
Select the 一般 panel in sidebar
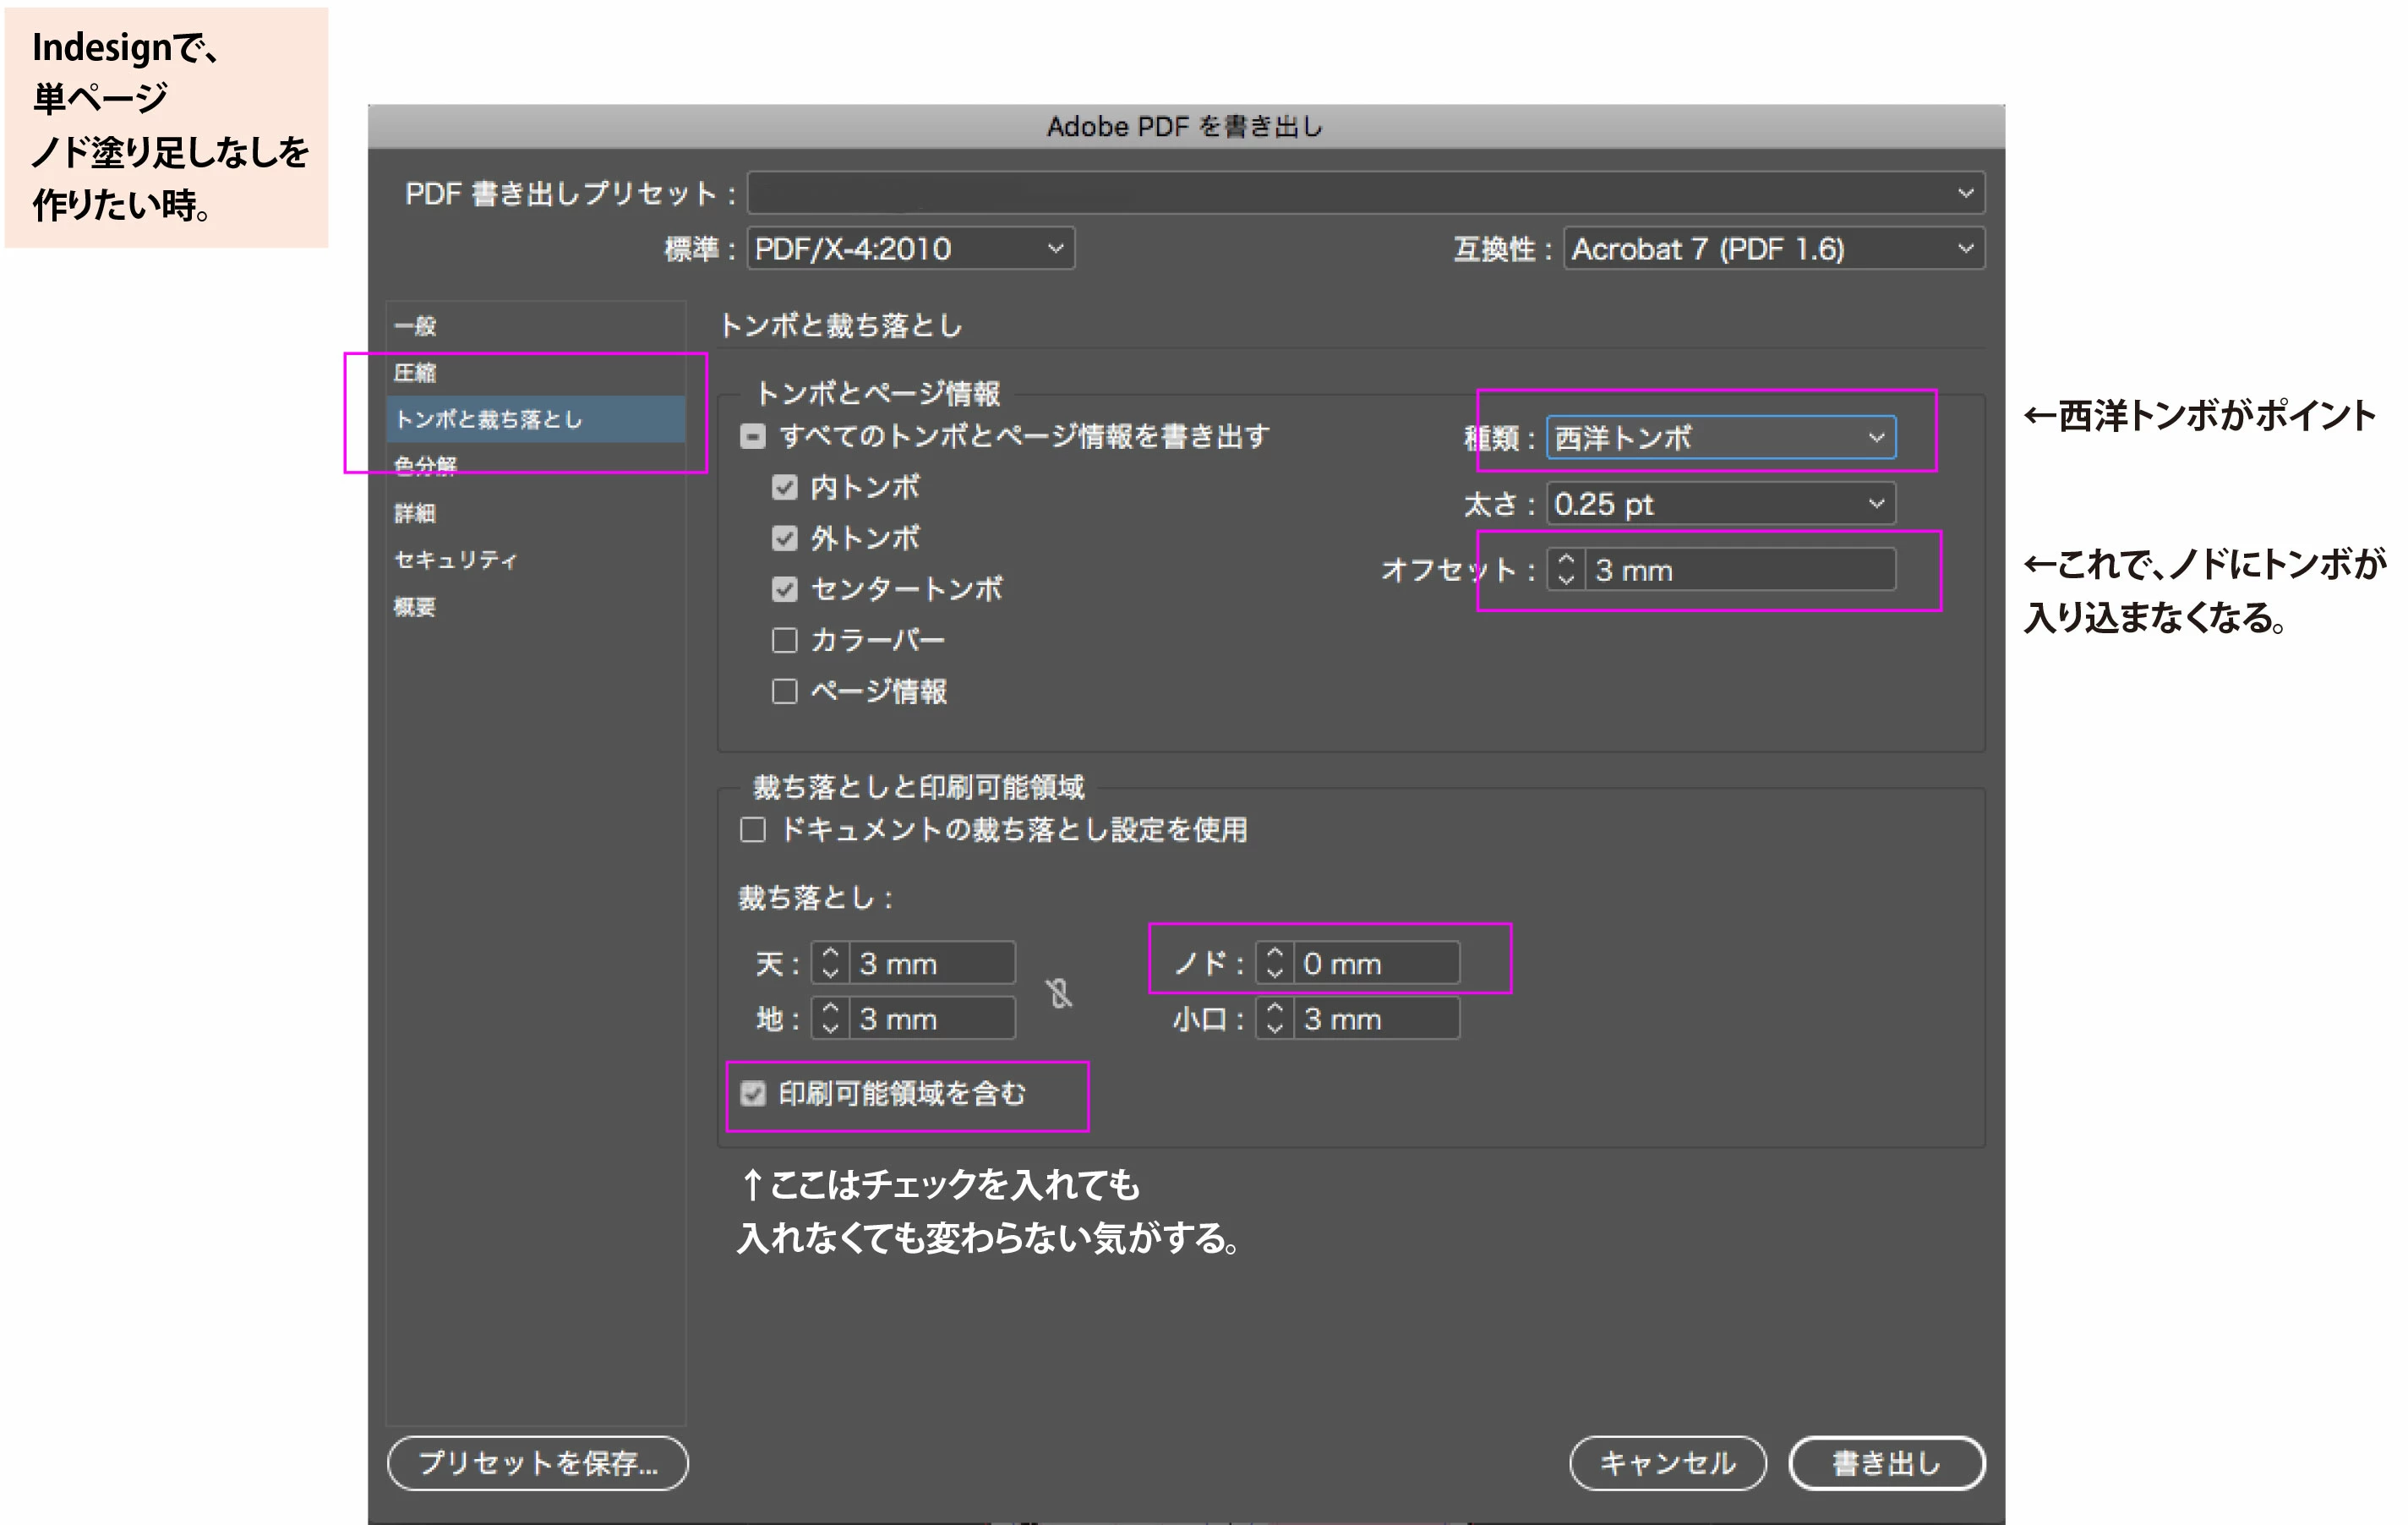tap(416, 326)
